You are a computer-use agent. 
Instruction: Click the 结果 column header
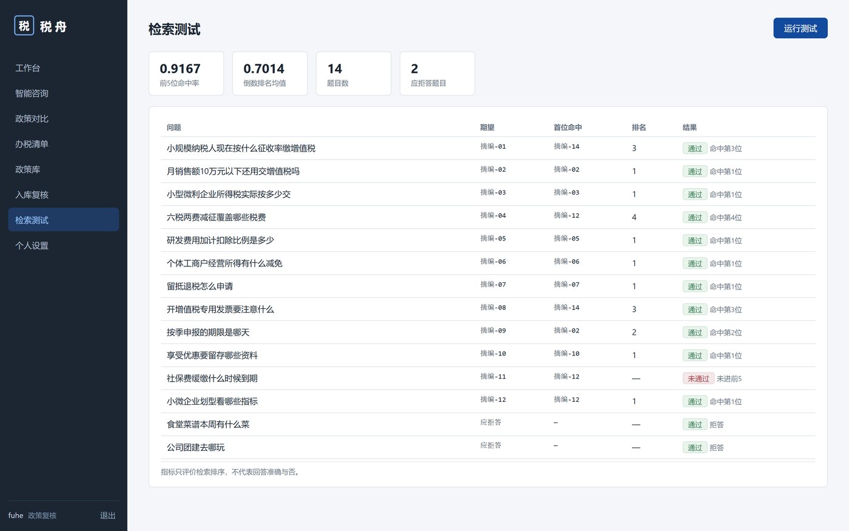point(690,127)
